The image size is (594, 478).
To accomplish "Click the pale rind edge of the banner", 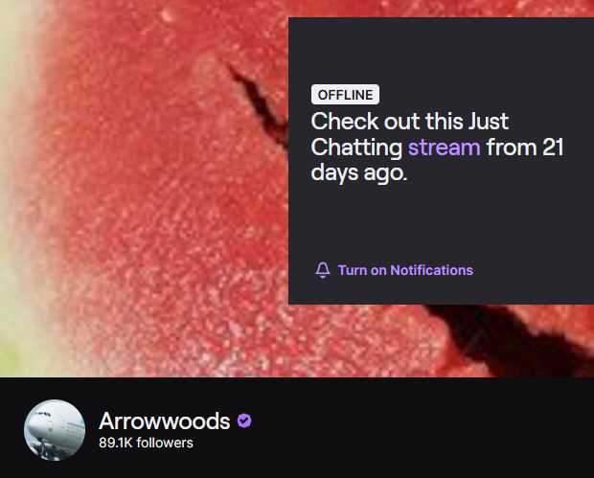I will tap(15, 190).
